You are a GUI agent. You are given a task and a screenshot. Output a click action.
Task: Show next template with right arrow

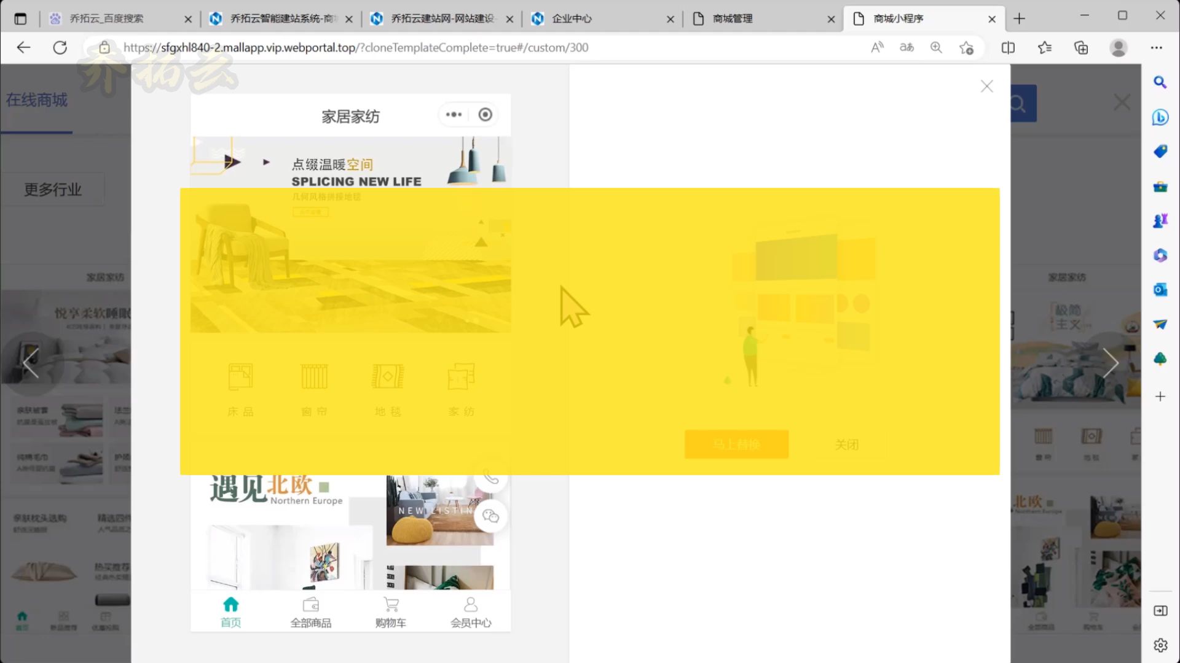(x=1110, y=363)
